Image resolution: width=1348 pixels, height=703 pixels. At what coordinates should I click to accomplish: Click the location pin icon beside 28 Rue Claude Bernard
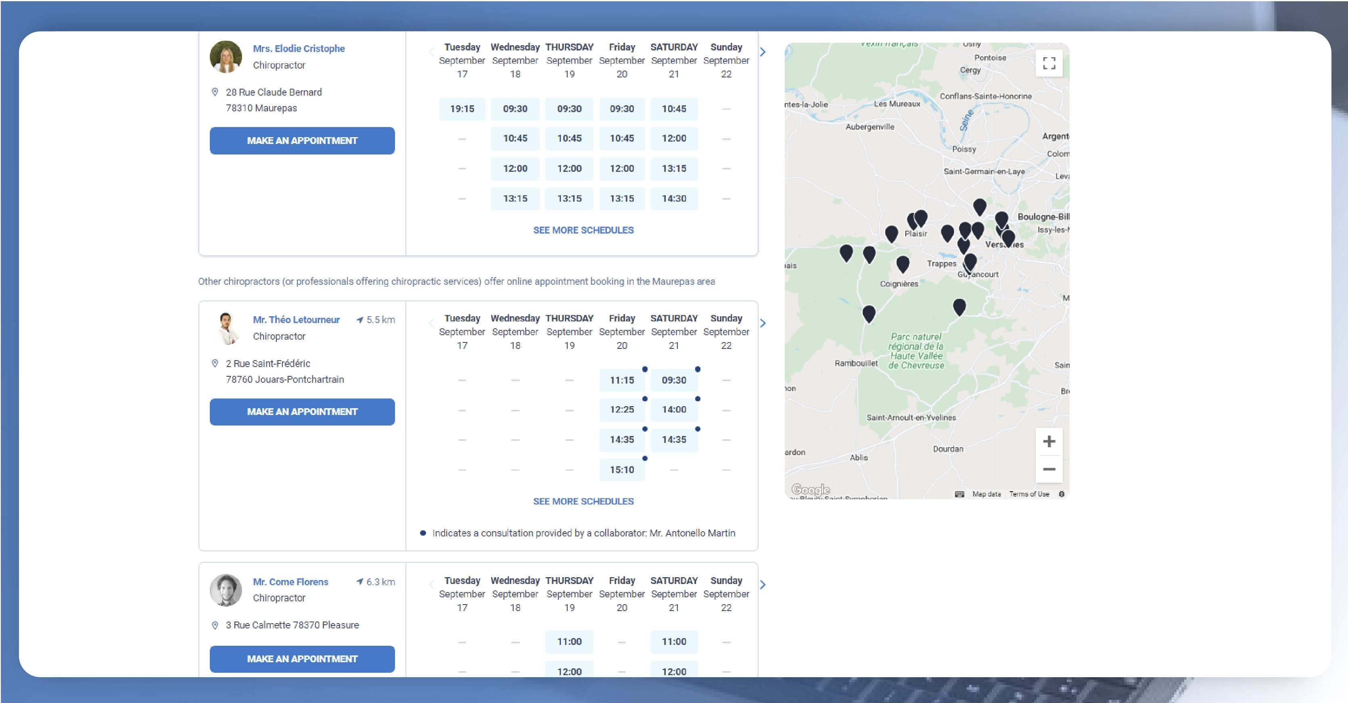coord(215,92)
